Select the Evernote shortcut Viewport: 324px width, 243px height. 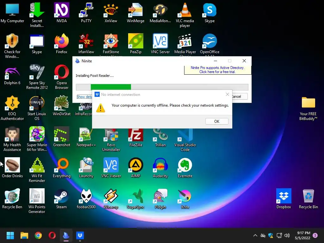click(185, 168)
